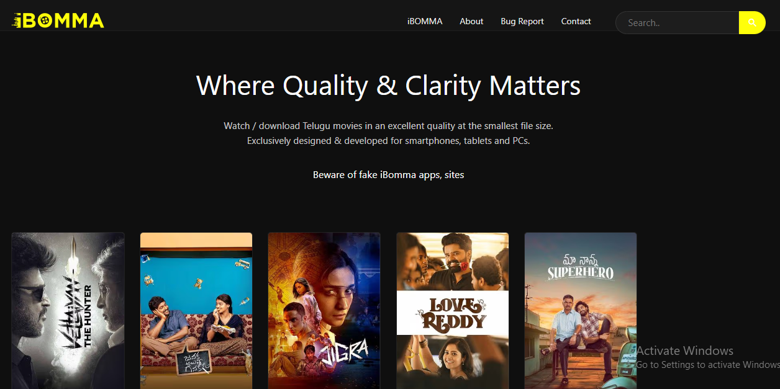Open the Vettaiyan The Hunter movie poster
780x389 pixels.
[68, 311]
